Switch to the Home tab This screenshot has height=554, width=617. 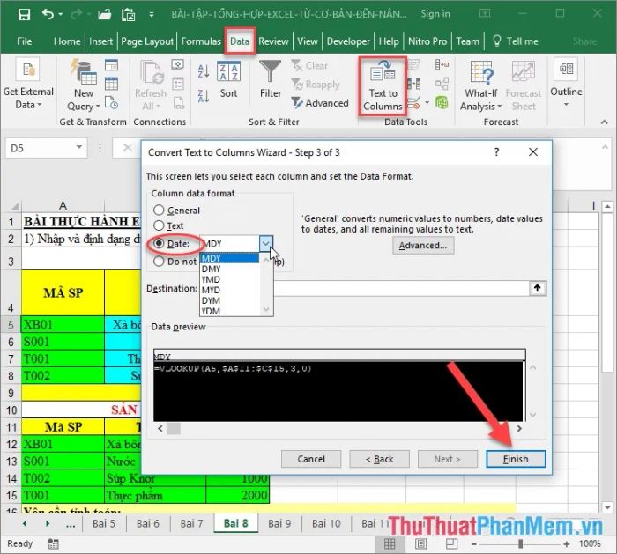[67, 41]
